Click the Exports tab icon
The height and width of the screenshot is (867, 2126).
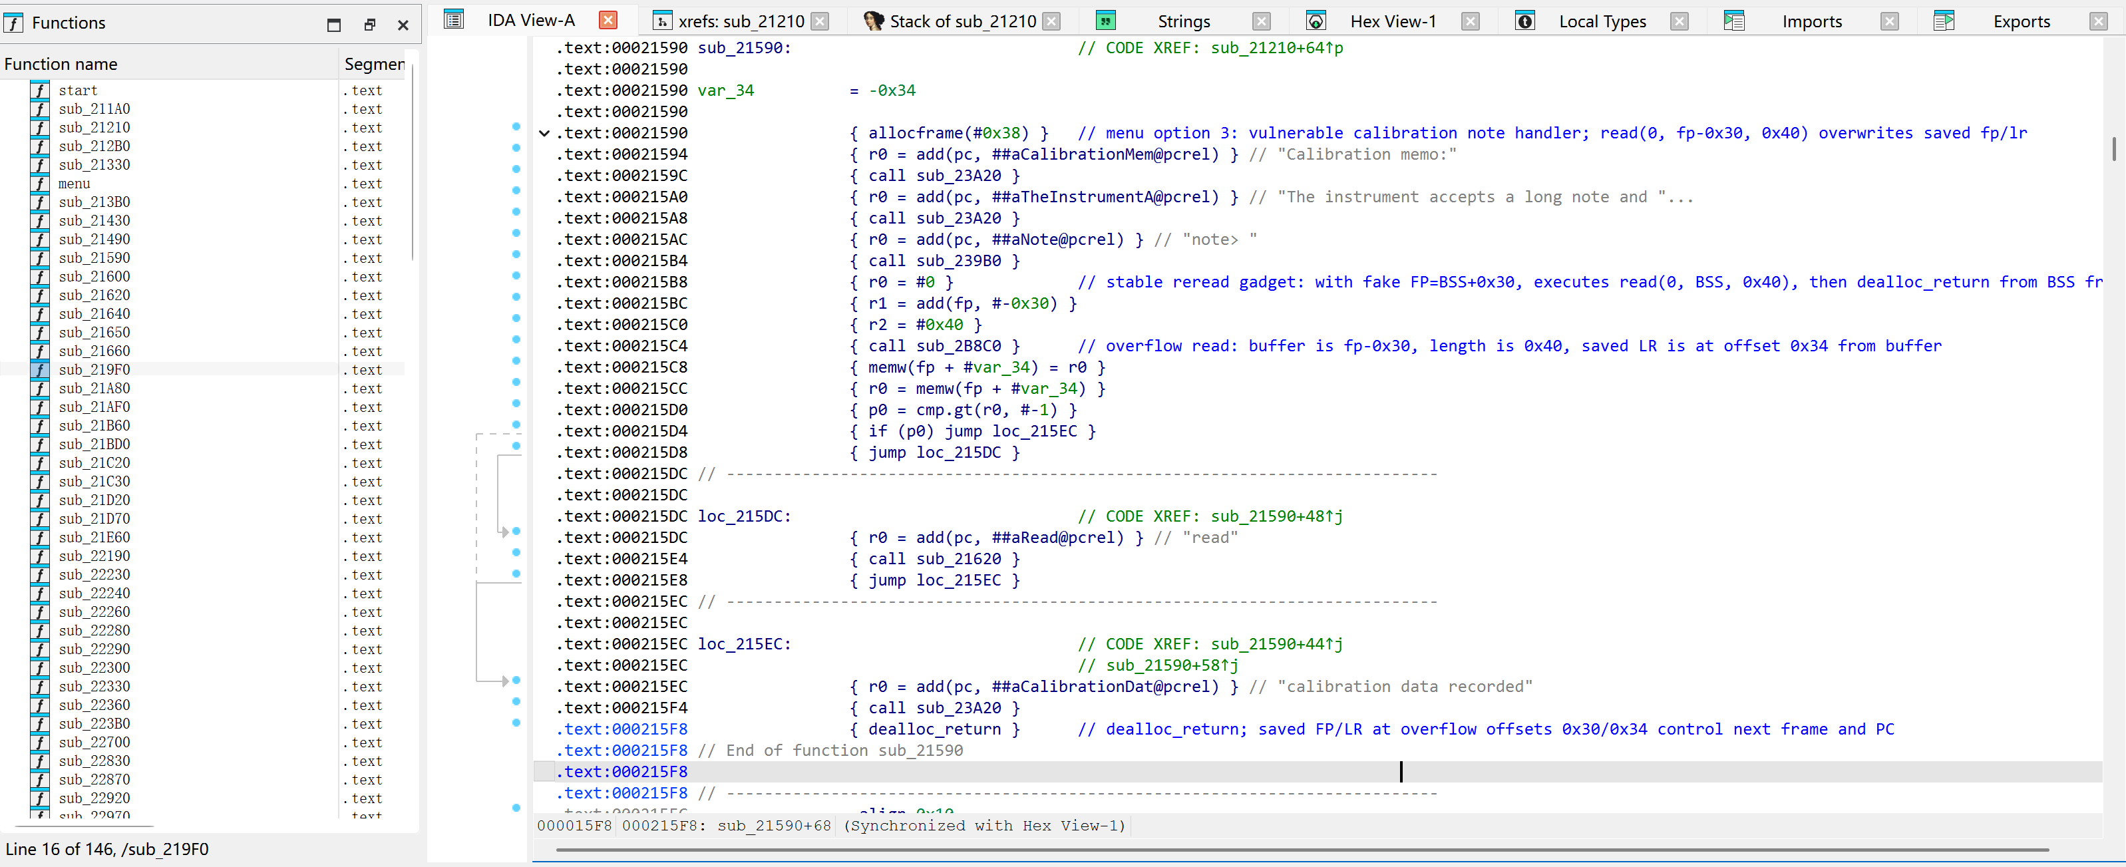pyautogui.click(x=1944, y=21)
